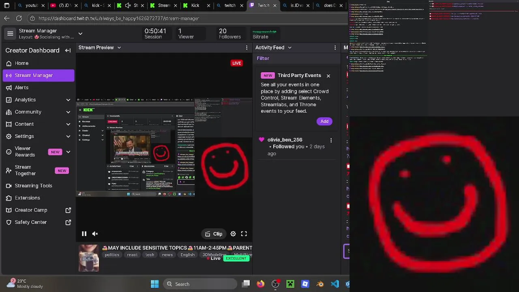The width and height of the screenshot is (519, 292).
Task: Reload the Twitch dashboard page
Action: click(x=19, y=18)
